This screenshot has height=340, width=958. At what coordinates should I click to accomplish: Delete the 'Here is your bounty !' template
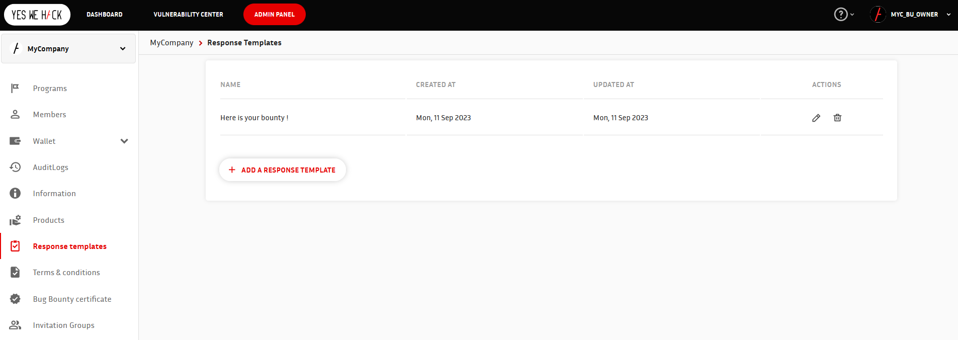(837, 118)
